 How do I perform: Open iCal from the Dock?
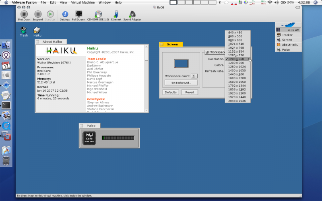6,66
